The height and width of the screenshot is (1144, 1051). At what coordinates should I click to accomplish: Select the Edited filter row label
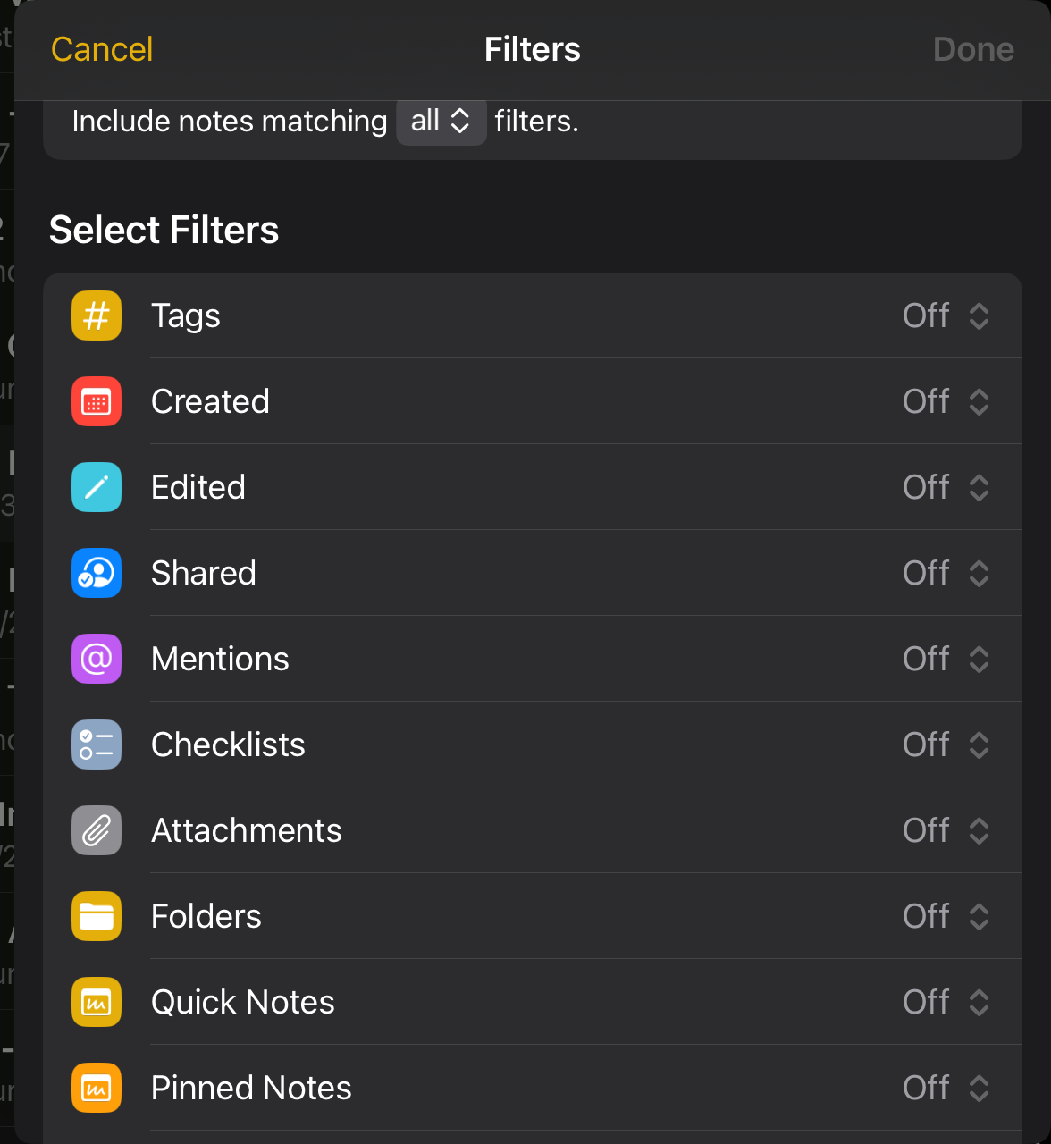pos(198,487)
